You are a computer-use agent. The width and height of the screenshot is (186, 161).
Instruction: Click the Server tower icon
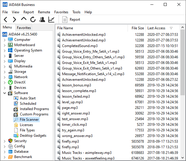(10, 56)
